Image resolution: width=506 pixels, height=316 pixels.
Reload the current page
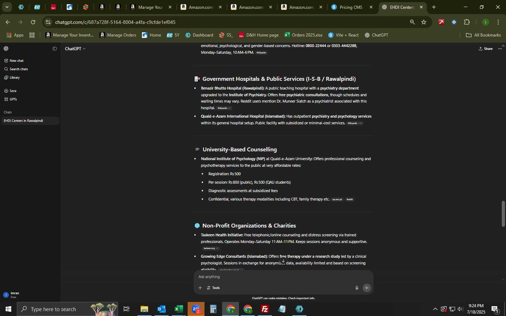pyautogui.click(x=33, y=22)
